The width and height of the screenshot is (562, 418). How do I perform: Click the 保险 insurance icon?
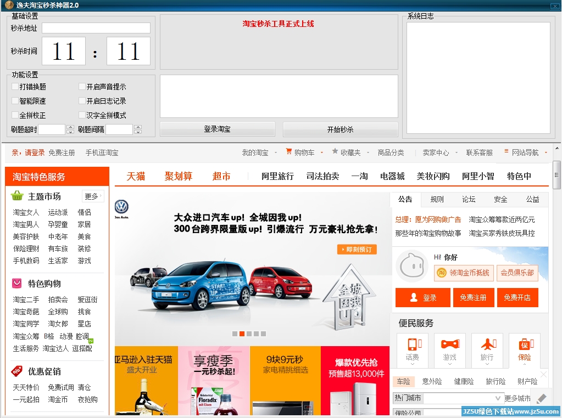526,344
